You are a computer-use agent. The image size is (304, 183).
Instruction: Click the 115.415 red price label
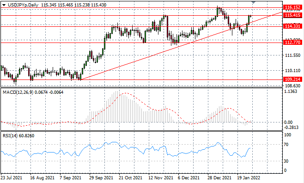(293, 15)
